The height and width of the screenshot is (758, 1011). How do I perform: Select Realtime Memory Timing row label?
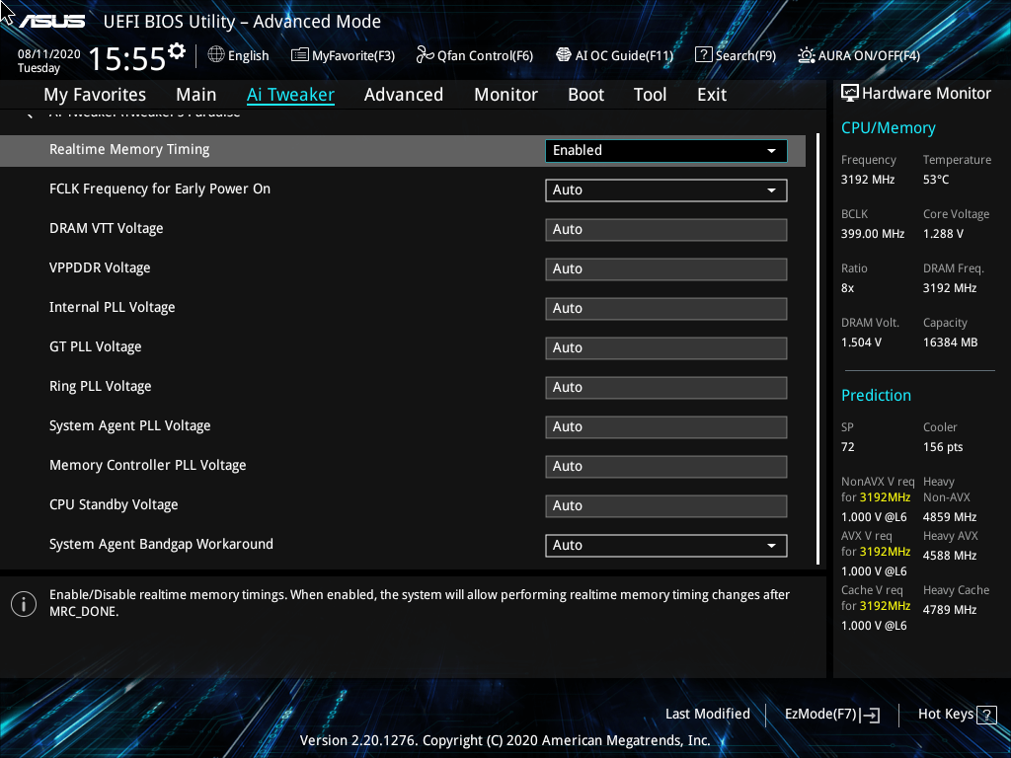(129, 150)
